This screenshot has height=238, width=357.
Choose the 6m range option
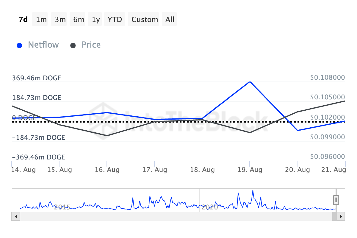point(79,20)
